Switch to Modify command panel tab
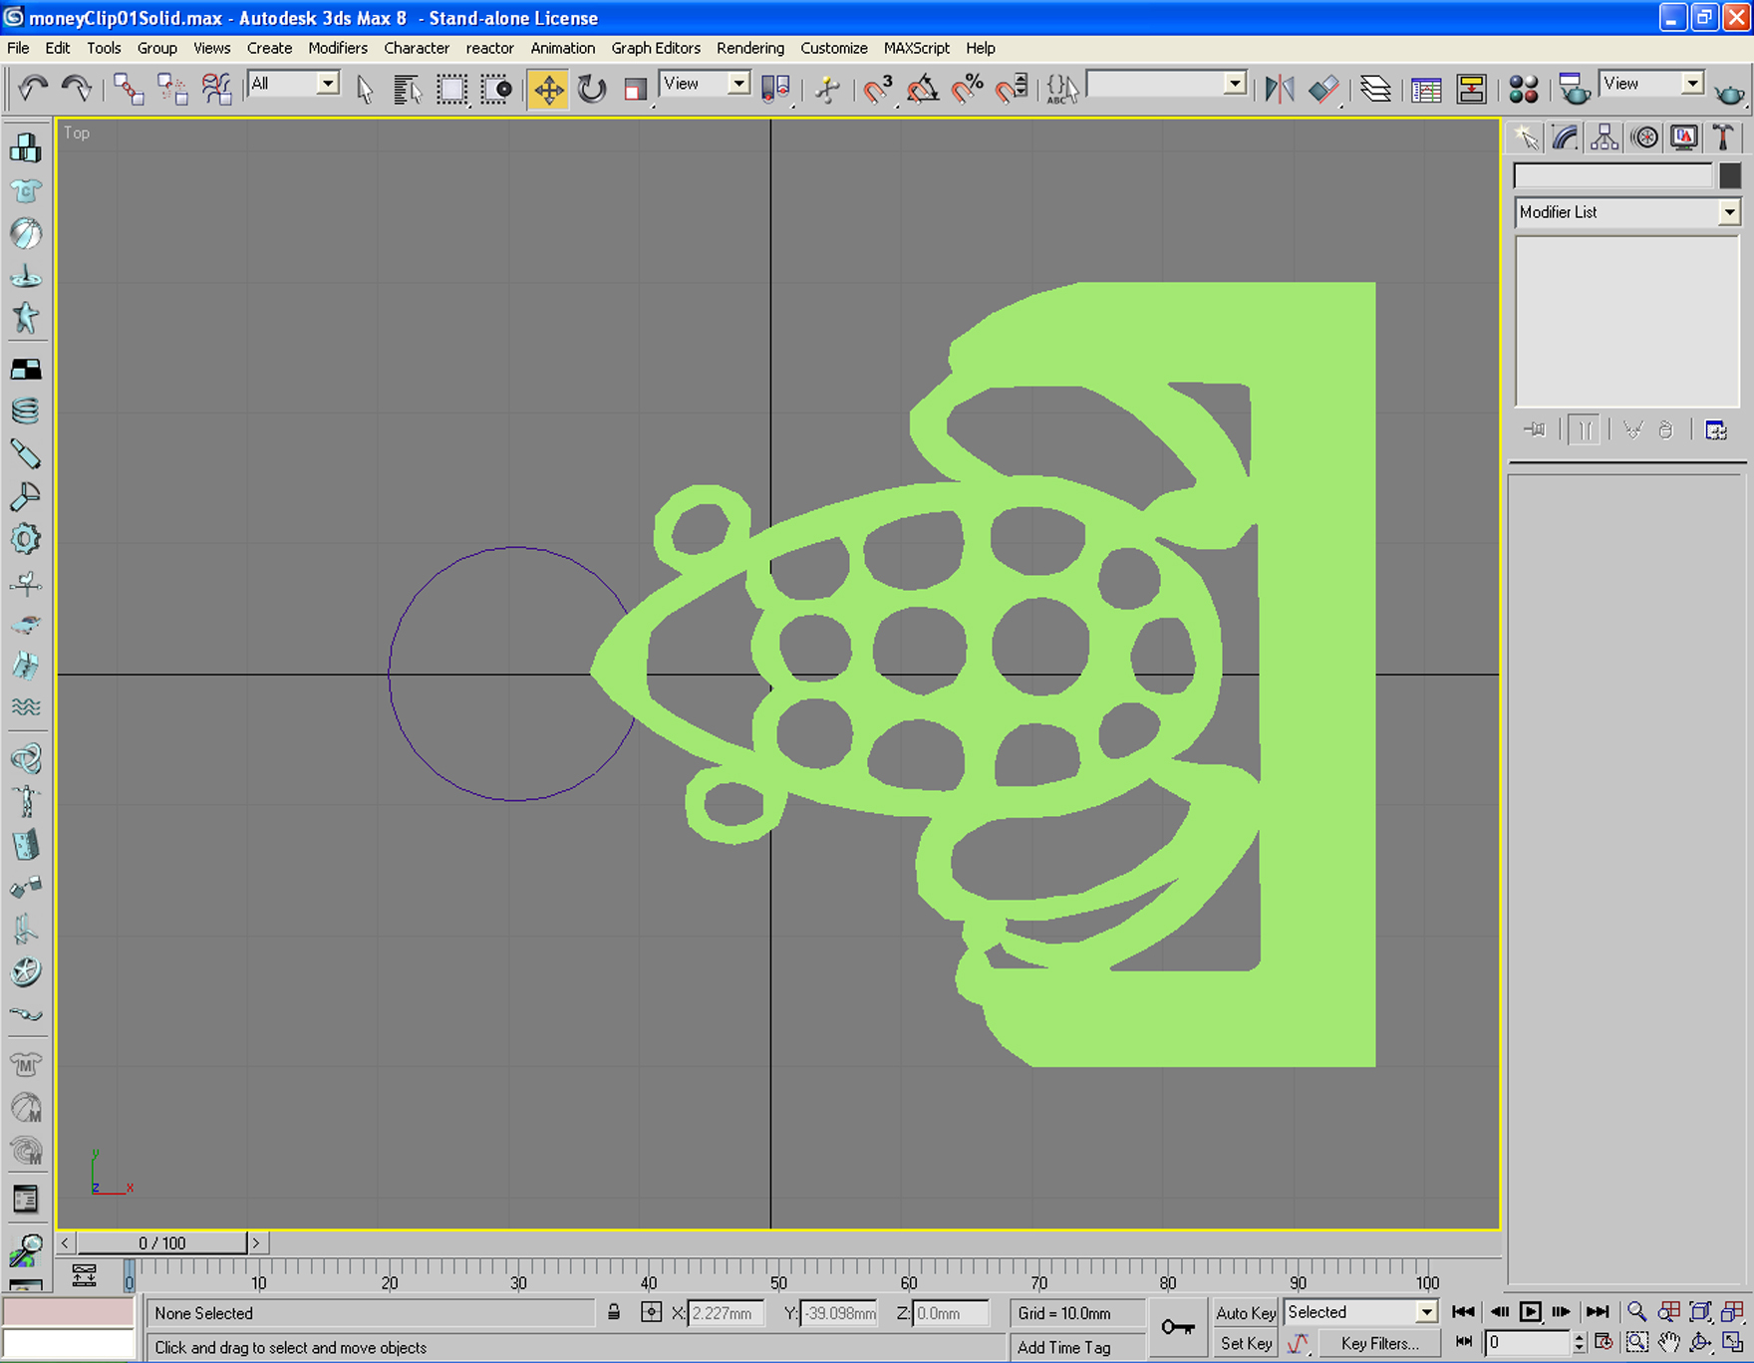This screenshot has height=1363, width=1754. coord(1565,137)
